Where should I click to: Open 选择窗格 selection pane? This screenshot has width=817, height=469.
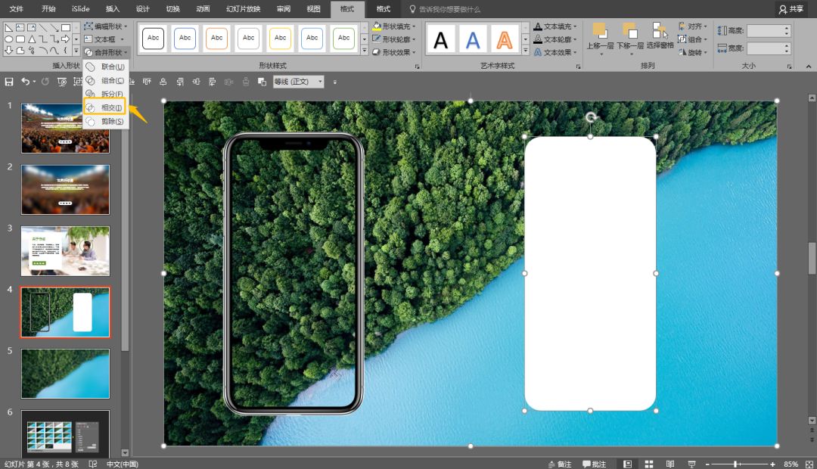click(660, 36)
